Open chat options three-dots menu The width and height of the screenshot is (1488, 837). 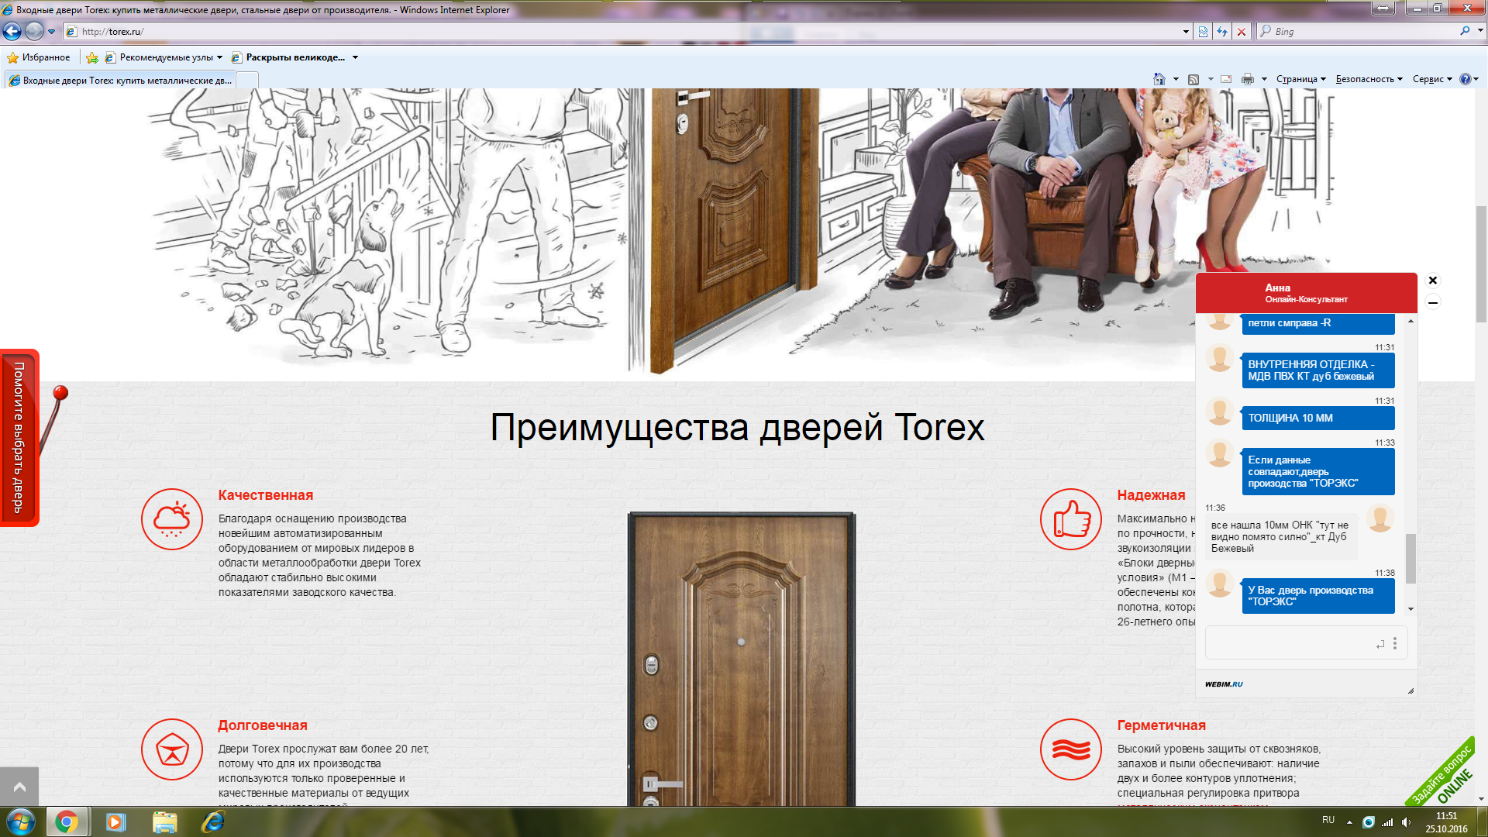pos(1395,643)
